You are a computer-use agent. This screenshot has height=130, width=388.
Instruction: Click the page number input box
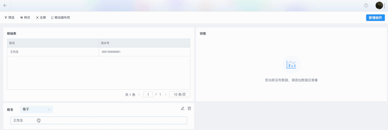tap(148, 94)
